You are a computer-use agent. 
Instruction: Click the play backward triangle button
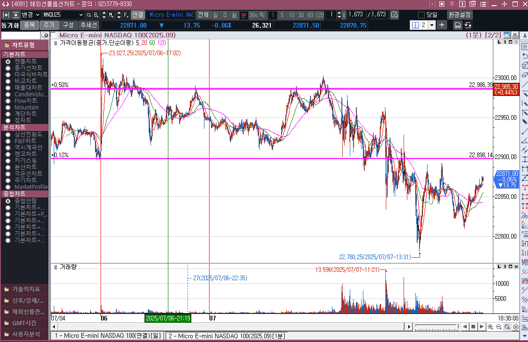click(x=465, y=327)
